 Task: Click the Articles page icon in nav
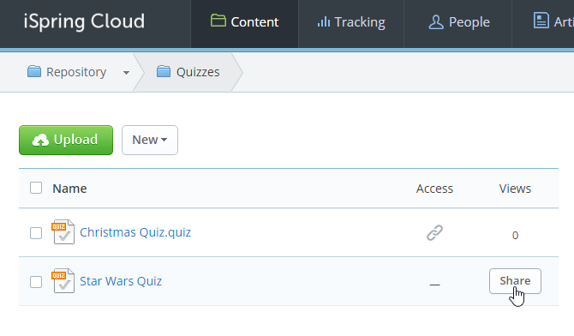click(x=541, y=21)
